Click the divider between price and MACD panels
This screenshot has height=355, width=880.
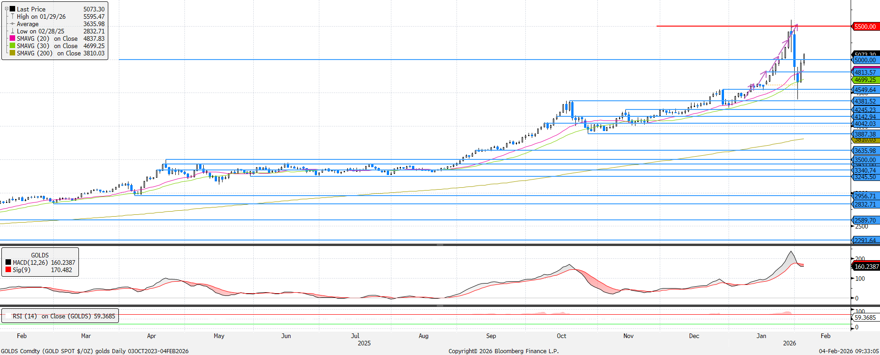(x=440, y=245)
